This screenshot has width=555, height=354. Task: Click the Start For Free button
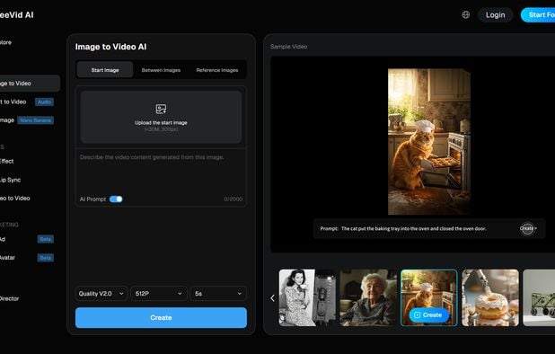coord(538,15)
